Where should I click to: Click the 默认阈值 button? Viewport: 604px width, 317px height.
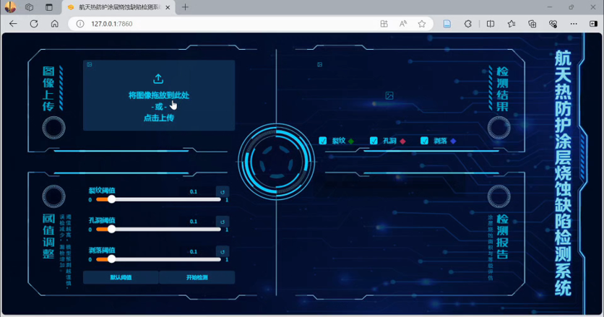point(121,277)
